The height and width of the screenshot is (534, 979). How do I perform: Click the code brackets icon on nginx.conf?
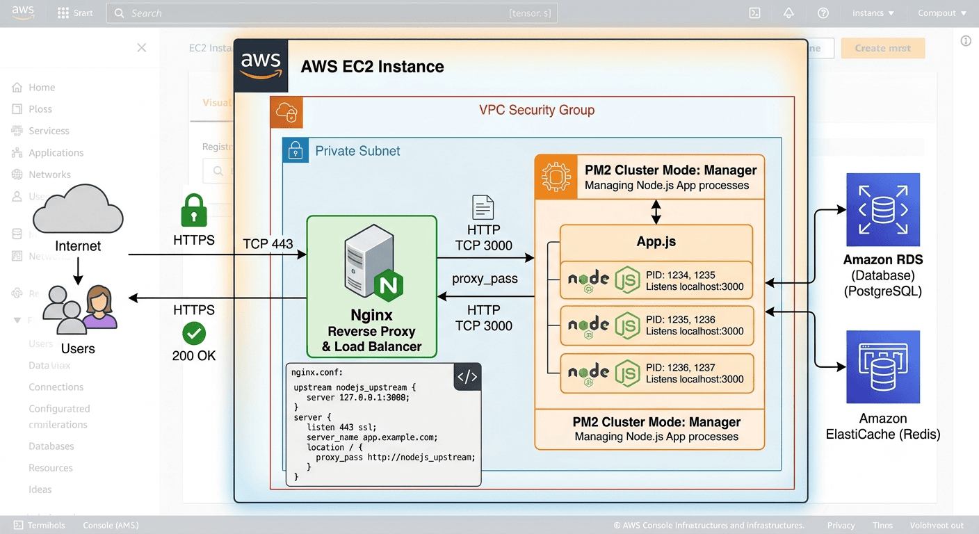pos(467,377)
